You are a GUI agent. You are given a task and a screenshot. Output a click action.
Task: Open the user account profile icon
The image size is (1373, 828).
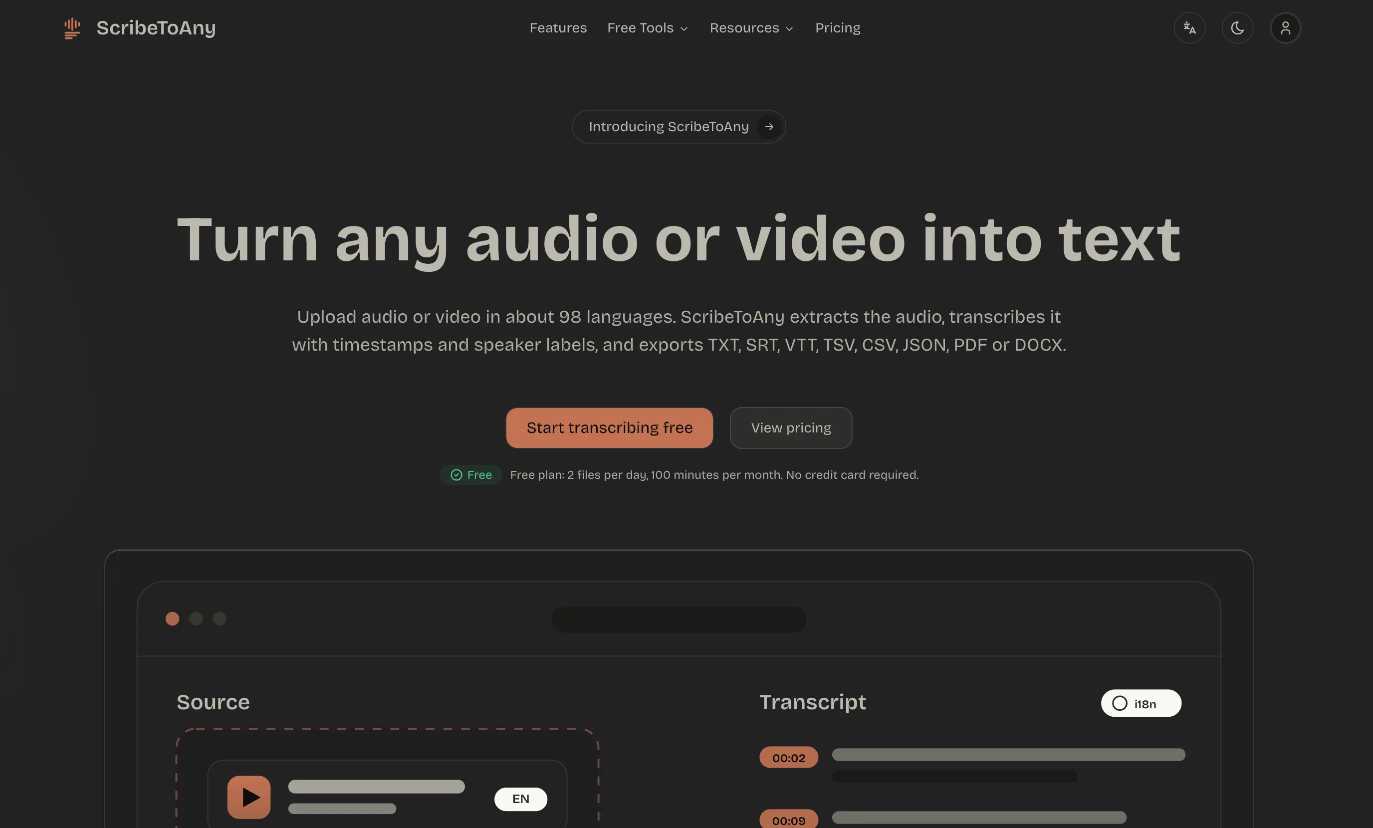click(1286, 28)
